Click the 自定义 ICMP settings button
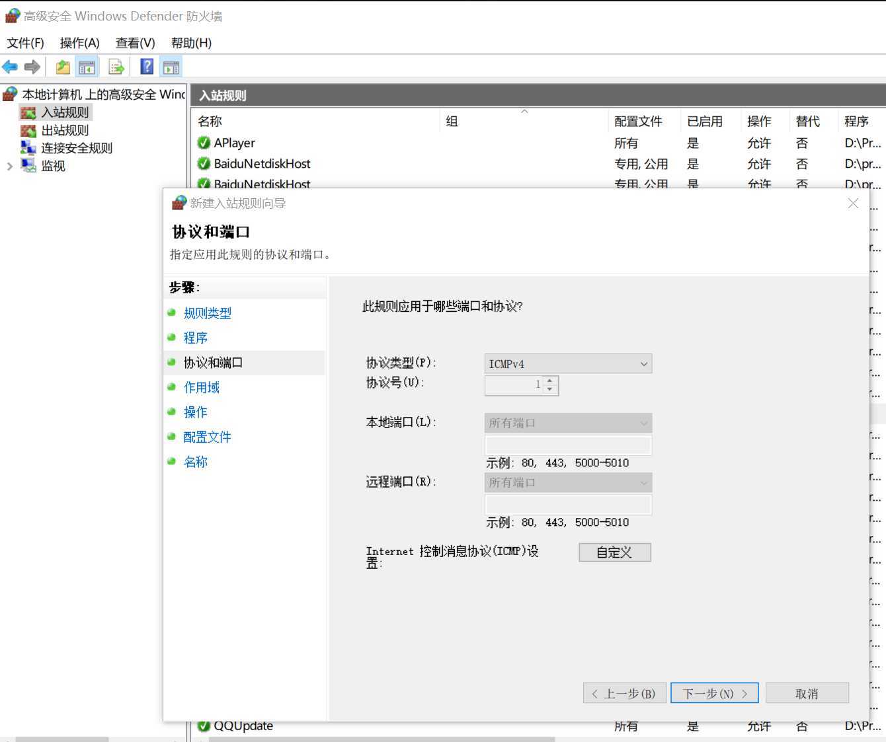The height and width of the screenshot is (742, 886). click(x=615, y=552)
